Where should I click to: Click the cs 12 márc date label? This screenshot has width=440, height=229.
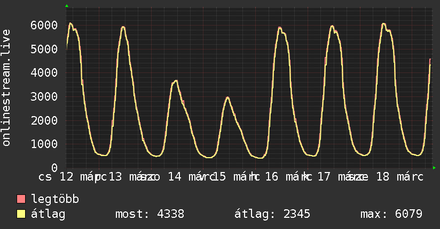click(72, 177)
